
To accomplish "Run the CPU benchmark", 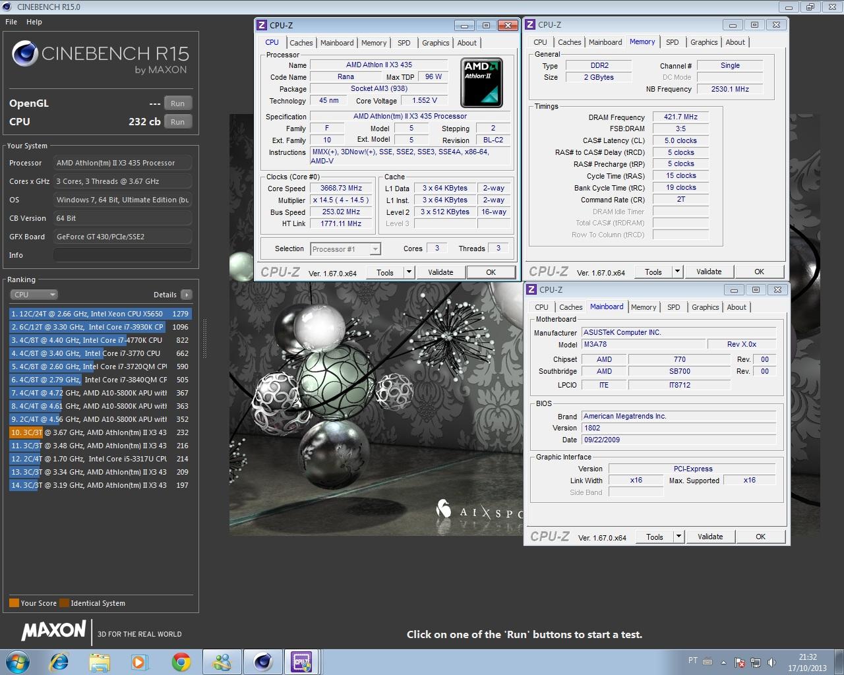I will (178, 122).
